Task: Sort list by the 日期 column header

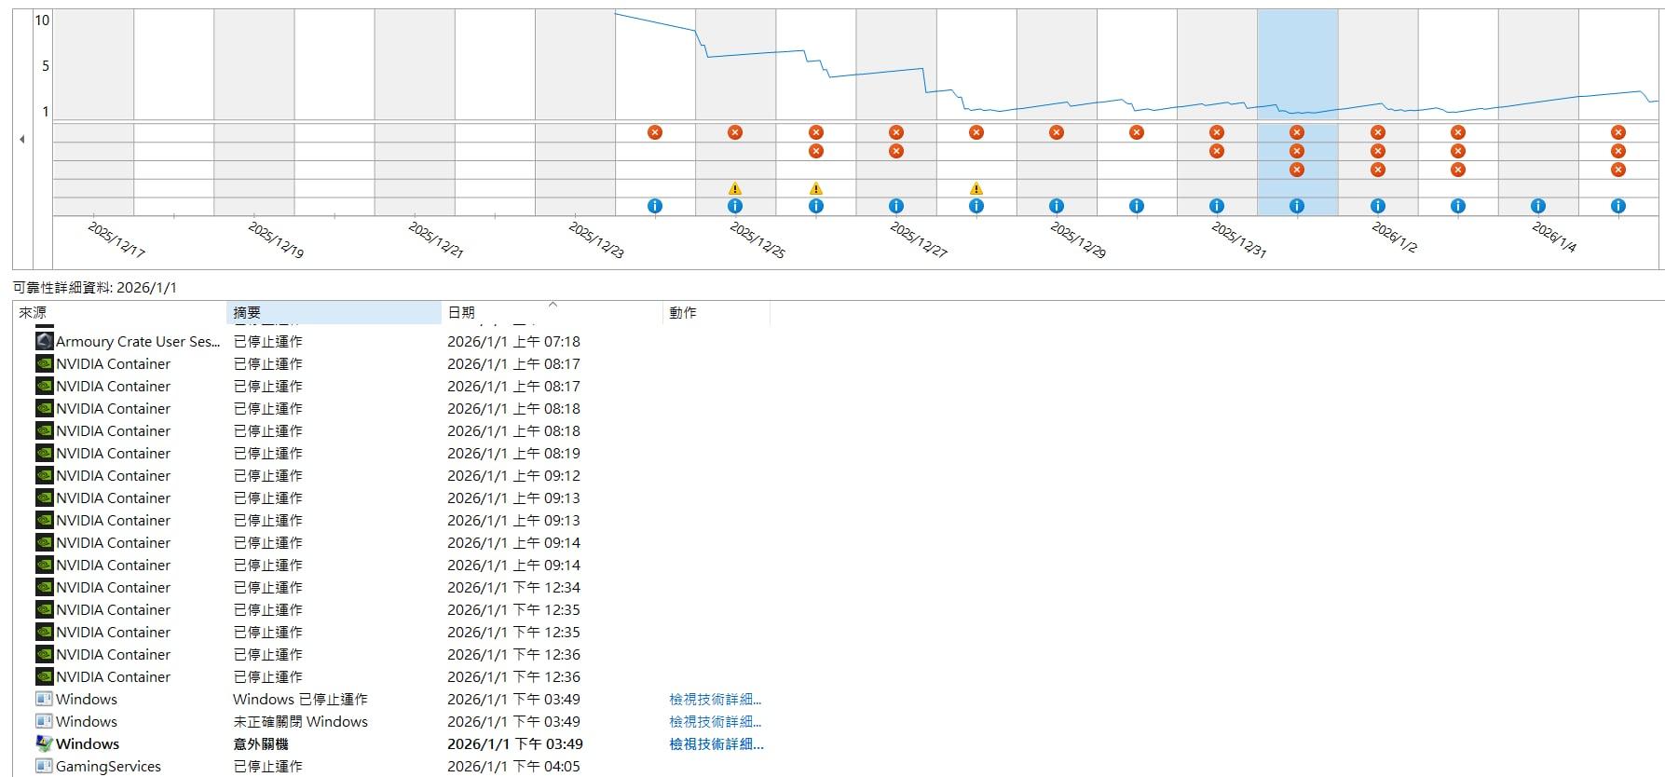Action: pos(550,313)
